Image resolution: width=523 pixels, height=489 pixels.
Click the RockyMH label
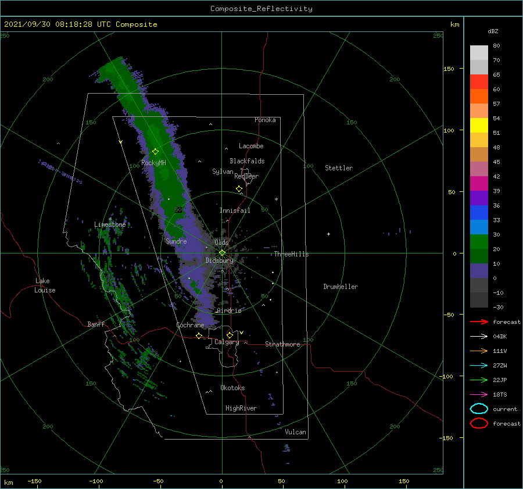coord(153,163)
